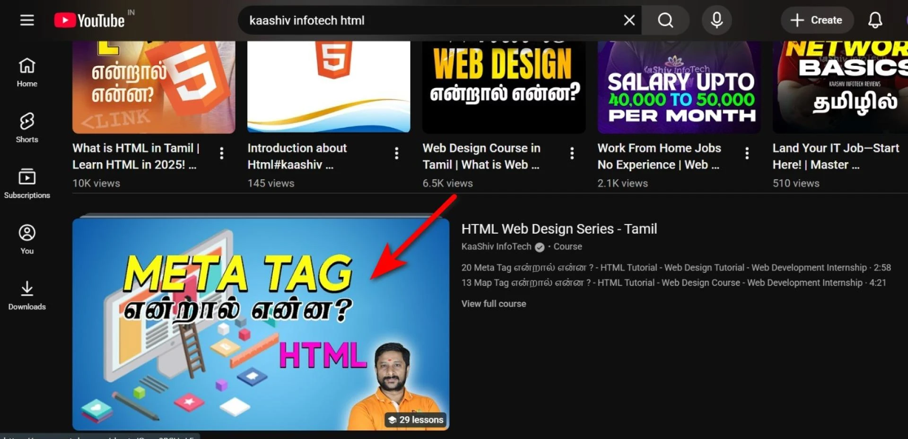
Task: Open the 20 Meta Tag lesson row
Action: [x=676, y=268]
